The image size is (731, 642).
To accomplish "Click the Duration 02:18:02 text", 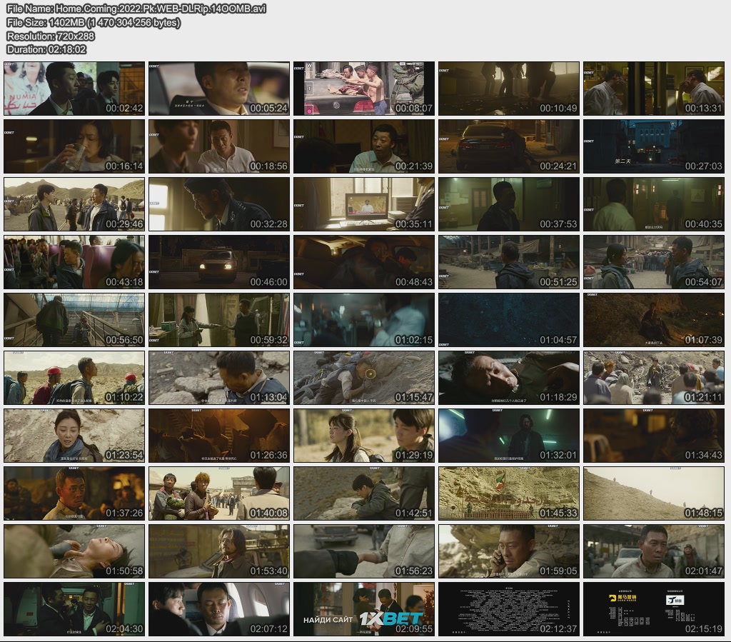I will (46, 49).
